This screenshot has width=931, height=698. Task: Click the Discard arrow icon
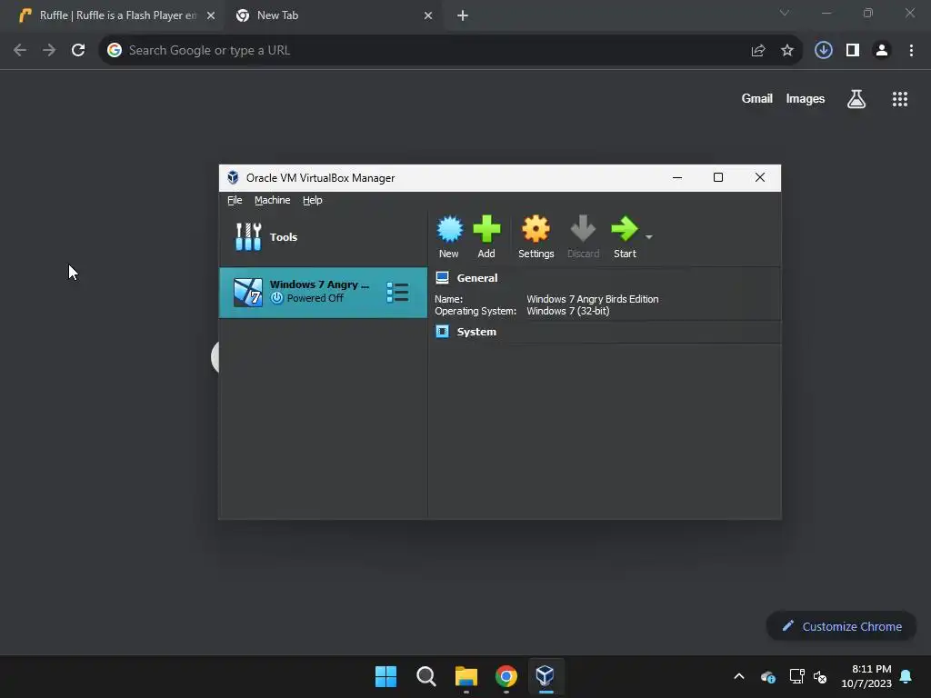point(583,229)
